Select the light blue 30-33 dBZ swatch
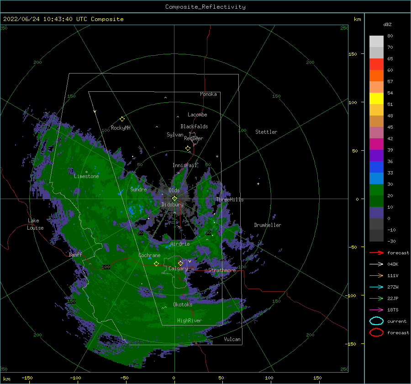This screenshot has width=411, height=384. [x=376, y=179]
